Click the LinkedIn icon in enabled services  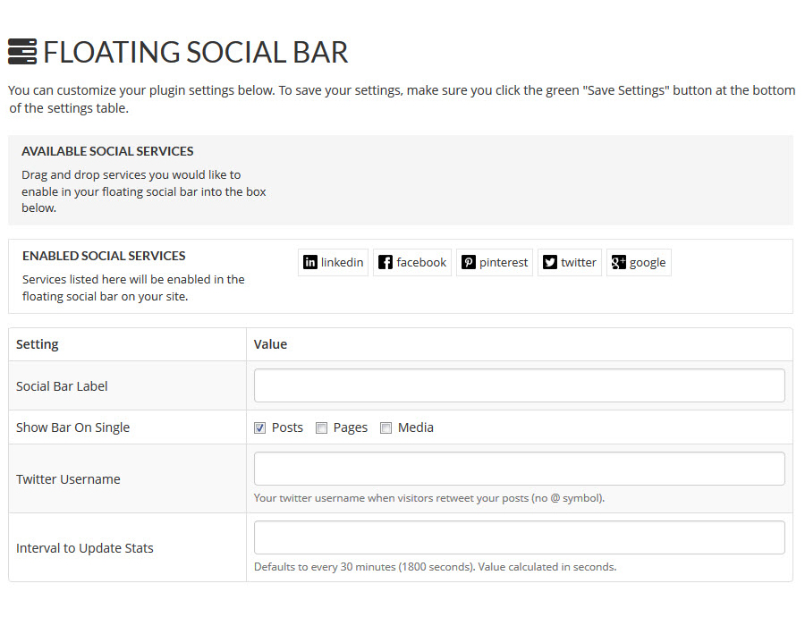coord(310,262)
